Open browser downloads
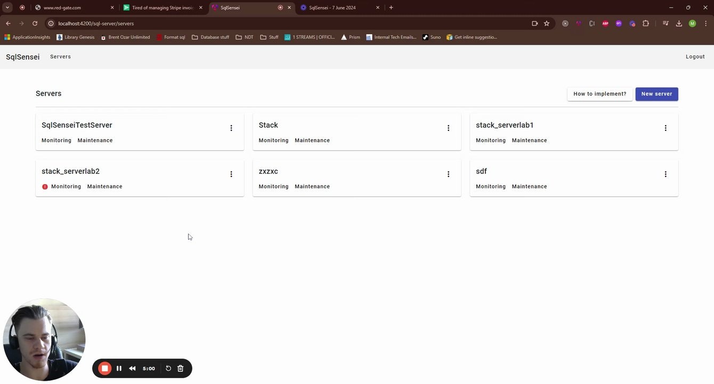 coord(678,23)
